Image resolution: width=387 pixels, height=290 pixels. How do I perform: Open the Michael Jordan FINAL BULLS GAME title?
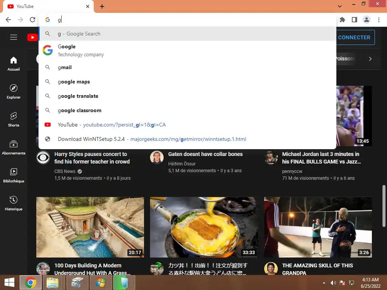coord(321,158)
